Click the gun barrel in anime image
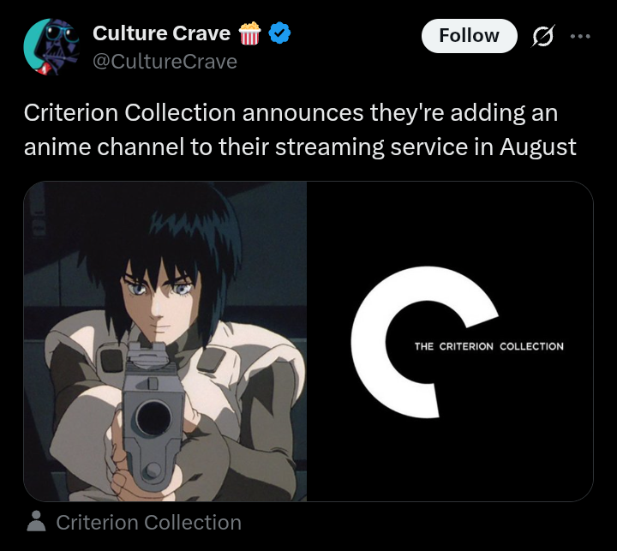The width and height of the screenshot is (617, 551). click(x=153, y=419)
